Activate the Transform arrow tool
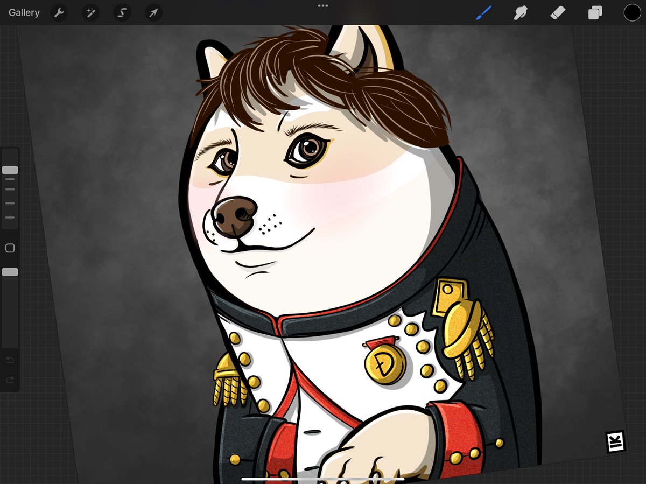The image size is (646, 484). point(154,12)
